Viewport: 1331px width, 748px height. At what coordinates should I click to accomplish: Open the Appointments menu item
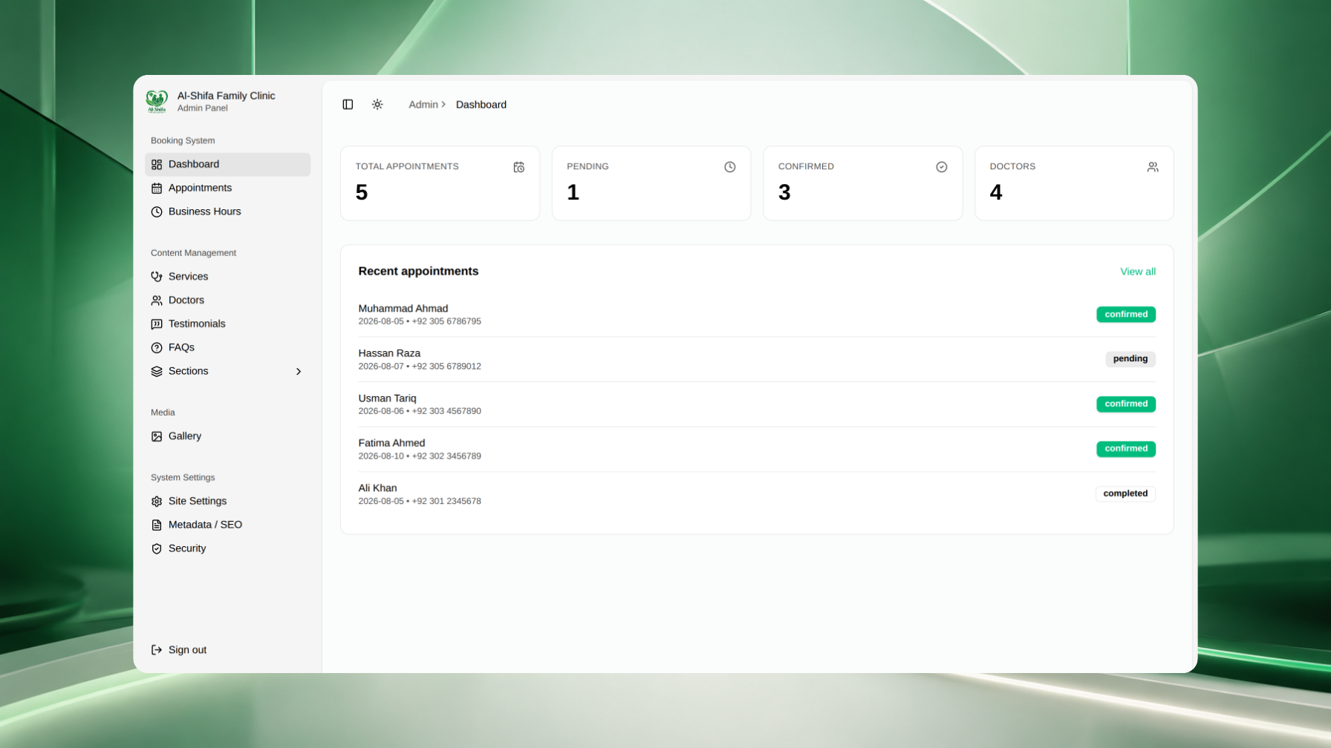coord(227,188)
